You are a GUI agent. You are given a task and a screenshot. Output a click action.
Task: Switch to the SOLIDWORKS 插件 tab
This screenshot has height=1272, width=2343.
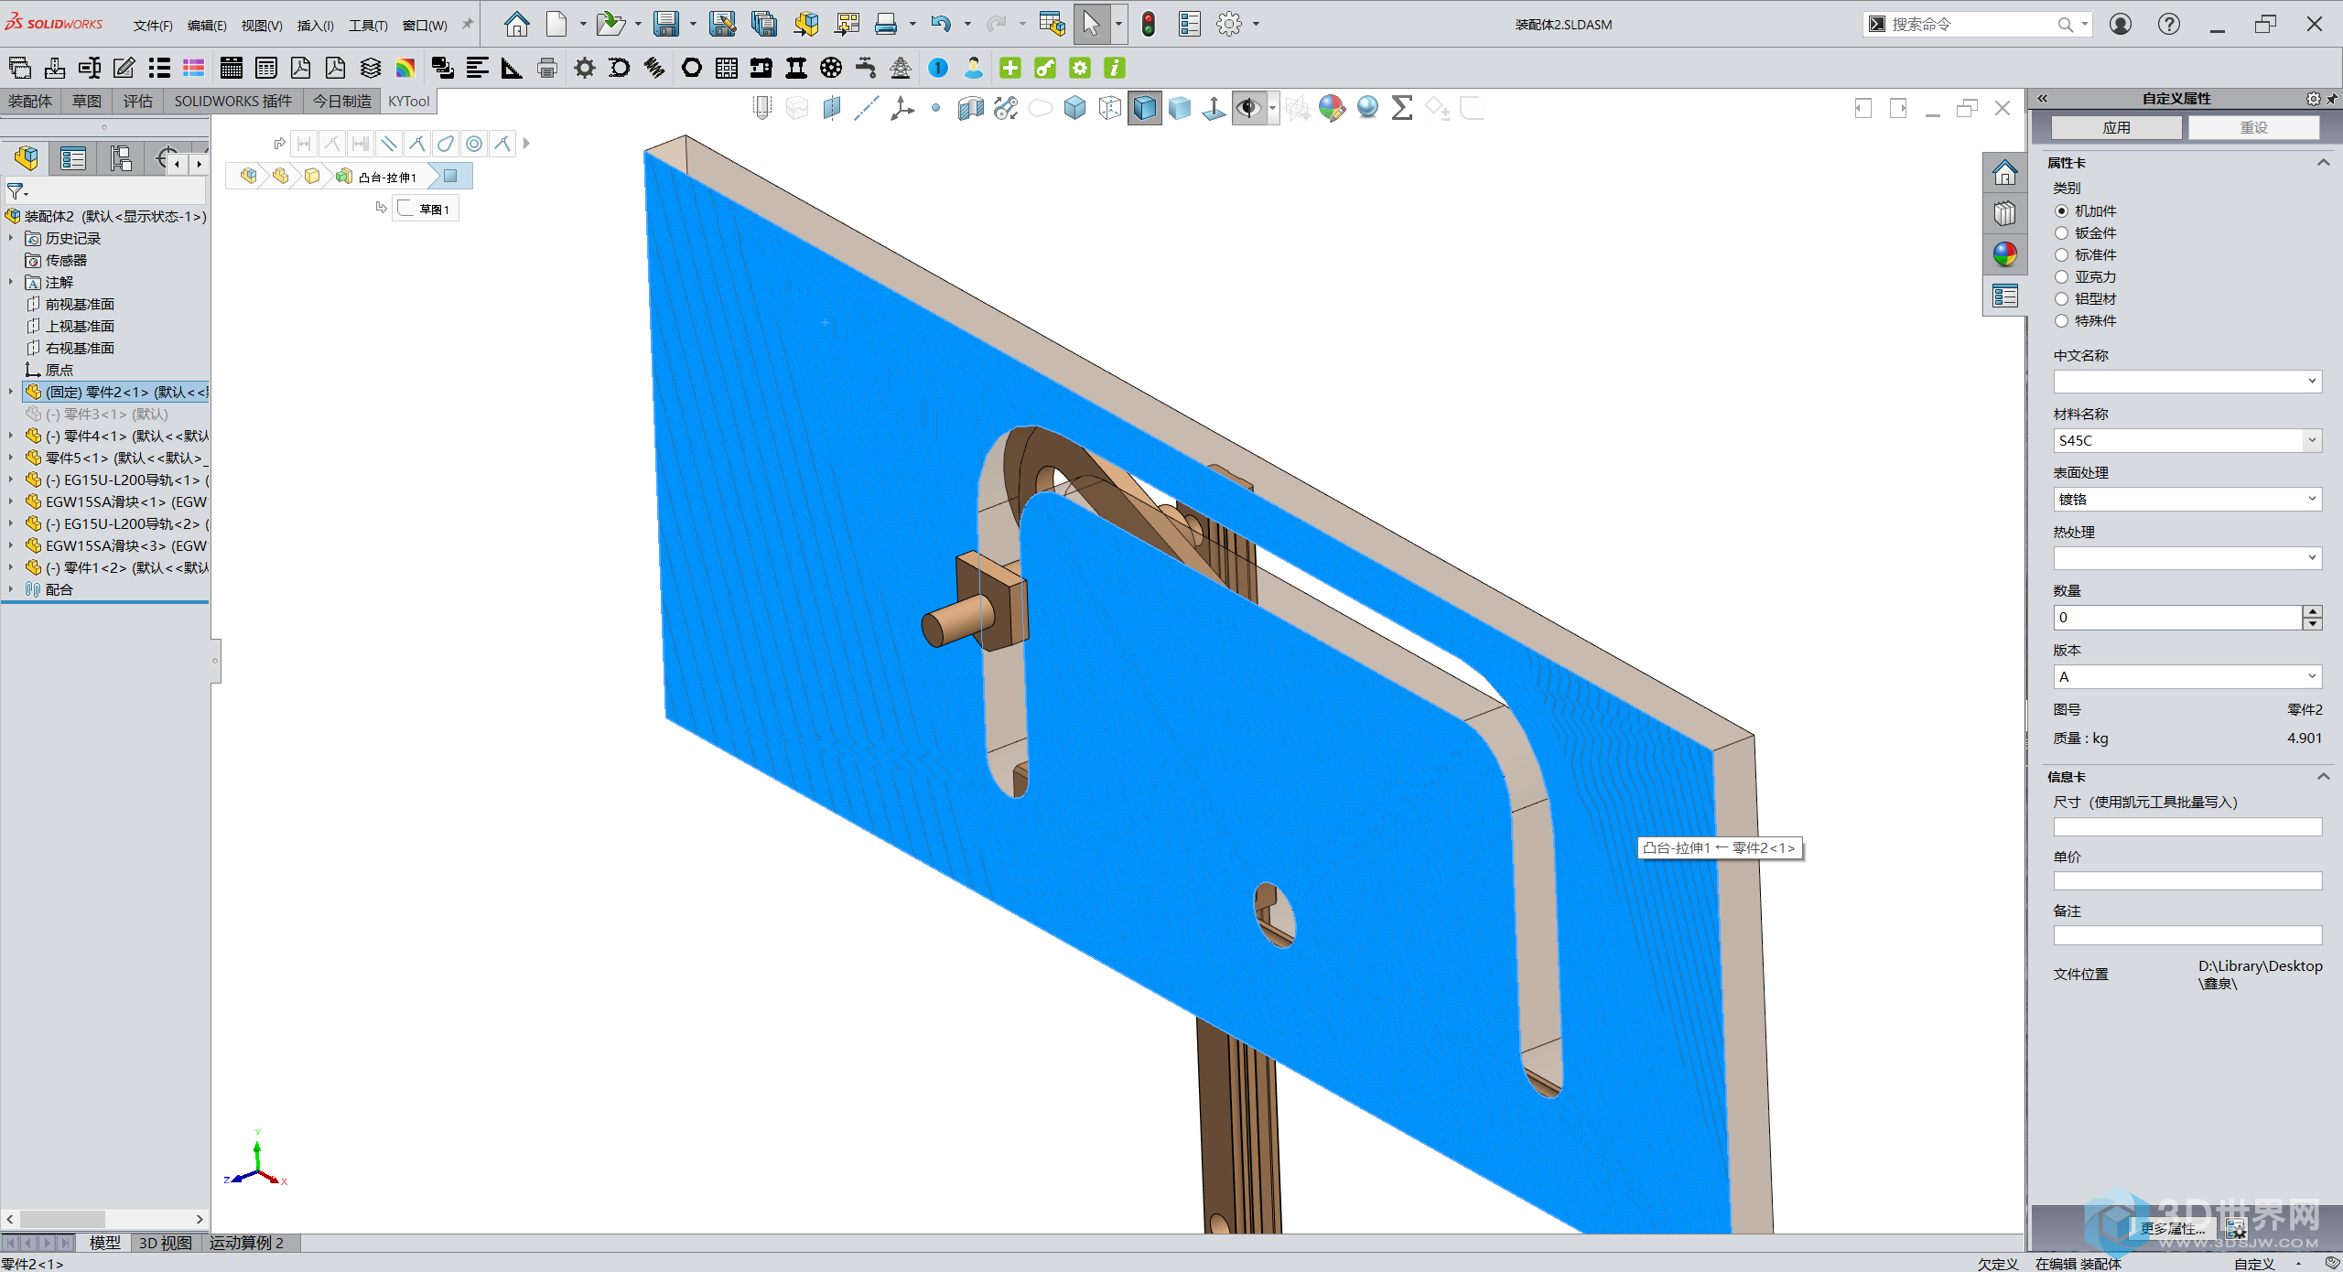[233, 101]
